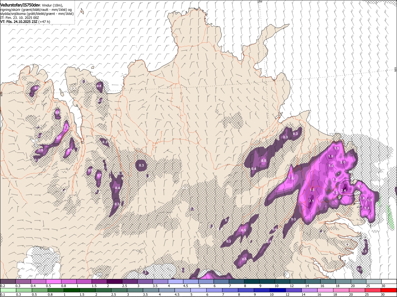Pick lilac lower swatch between 14 and 16
397x297 pixels.
pyautogui.click(x=310, y=290)
